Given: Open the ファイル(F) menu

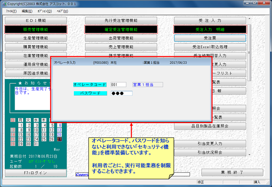Looking at the screenshot, I should (11, 11).
